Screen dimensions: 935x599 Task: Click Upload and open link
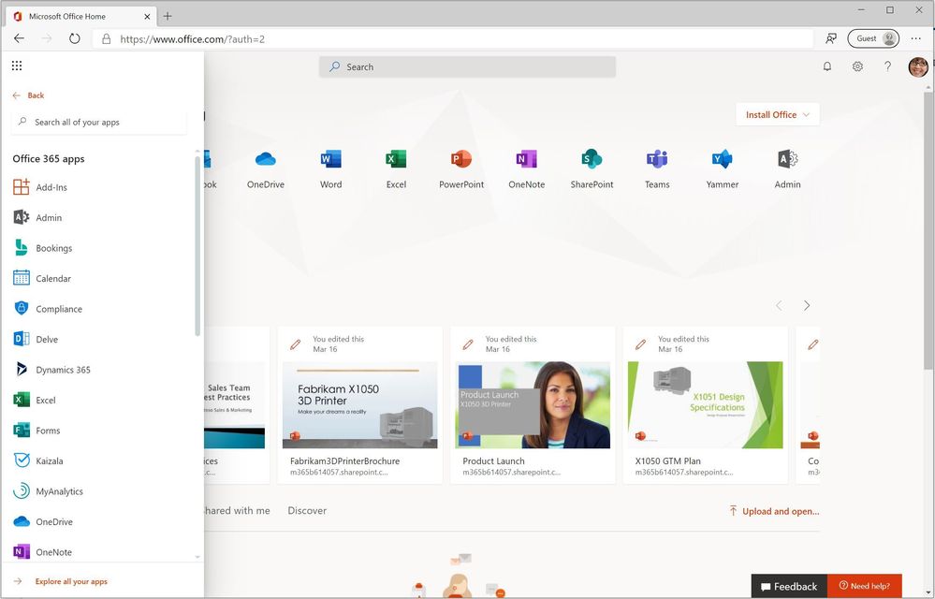pos(774,511)
